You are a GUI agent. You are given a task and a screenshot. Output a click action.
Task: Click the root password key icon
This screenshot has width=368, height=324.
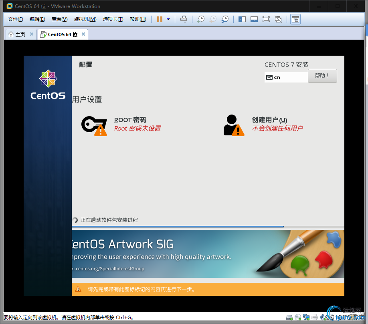coord(94,126)
